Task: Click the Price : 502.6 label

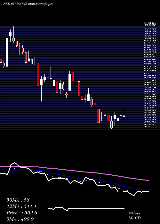Action: pyautogui.click(x=22, y=213)
